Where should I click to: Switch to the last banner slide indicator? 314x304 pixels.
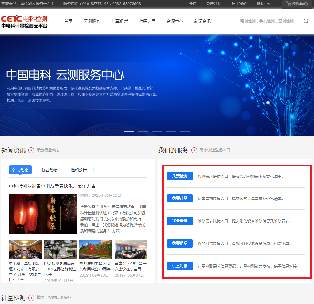[185, 132]
